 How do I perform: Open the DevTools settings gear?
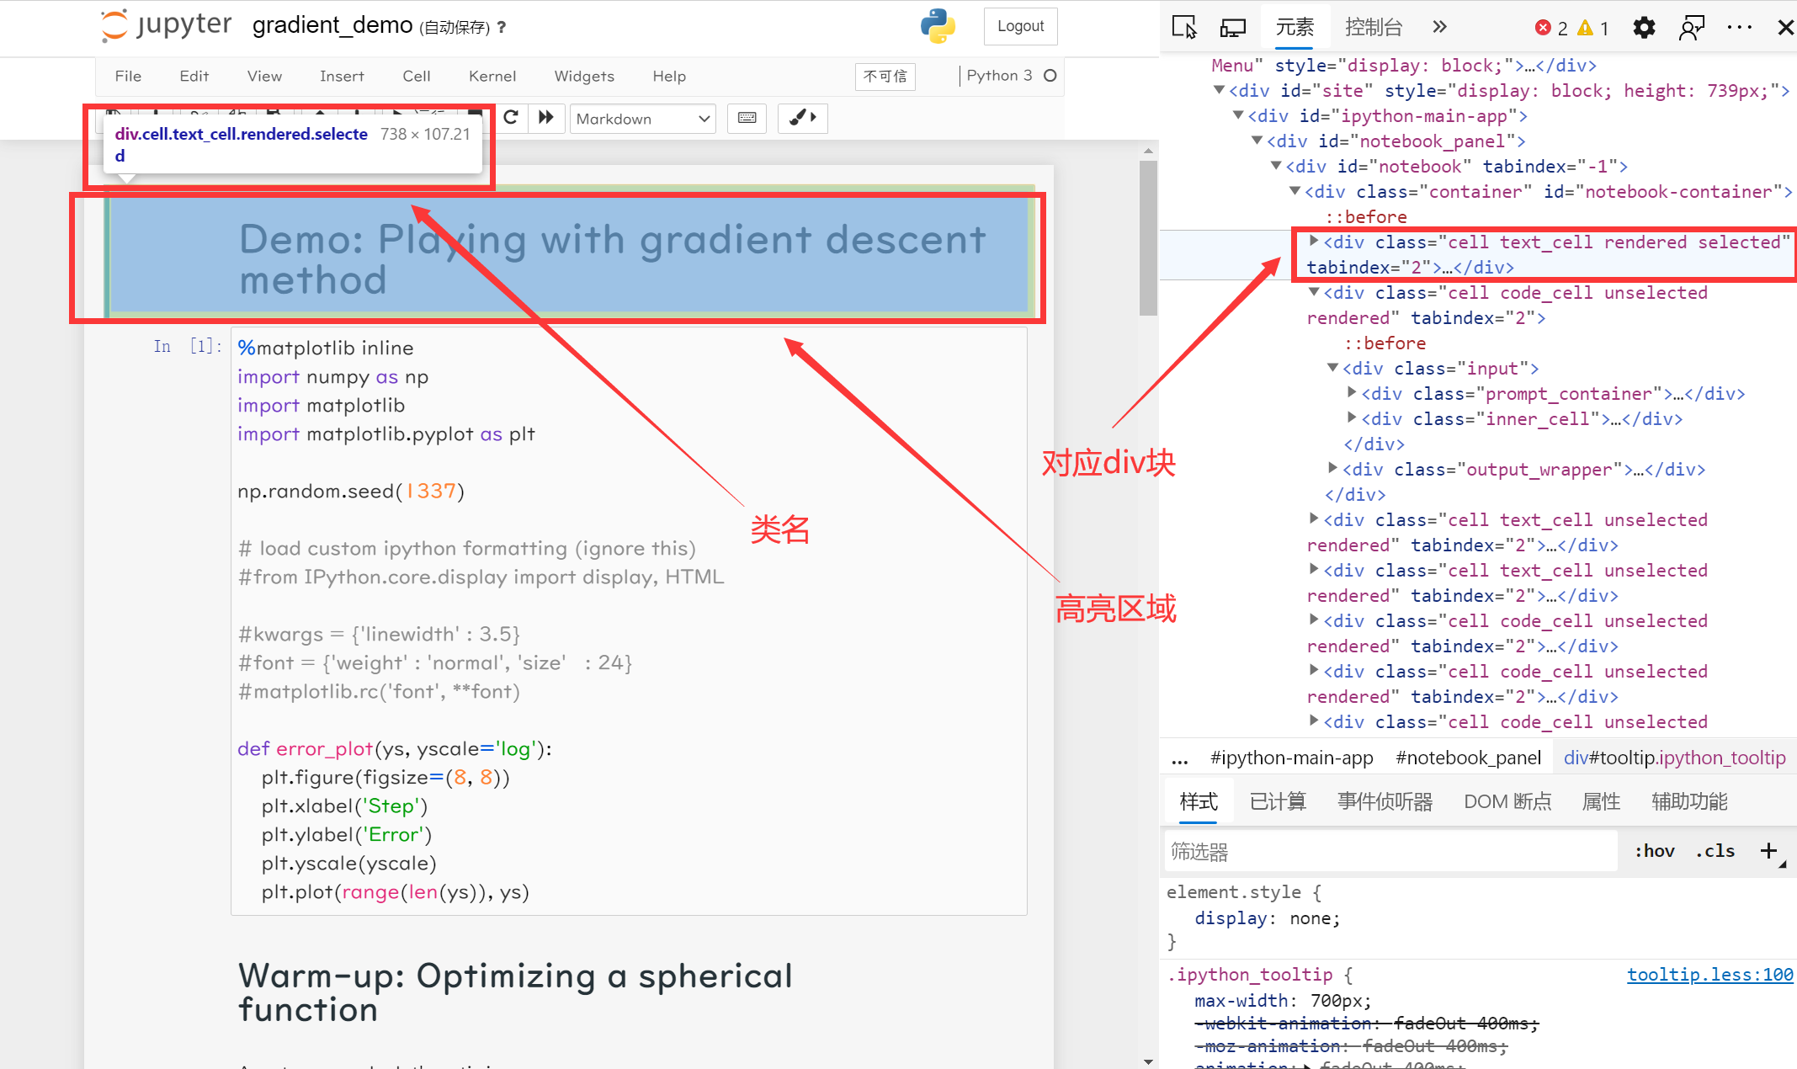click(x=1644, y=27)
